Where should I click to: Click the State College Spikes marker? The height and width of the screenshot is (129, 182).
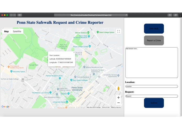(98, 32)
